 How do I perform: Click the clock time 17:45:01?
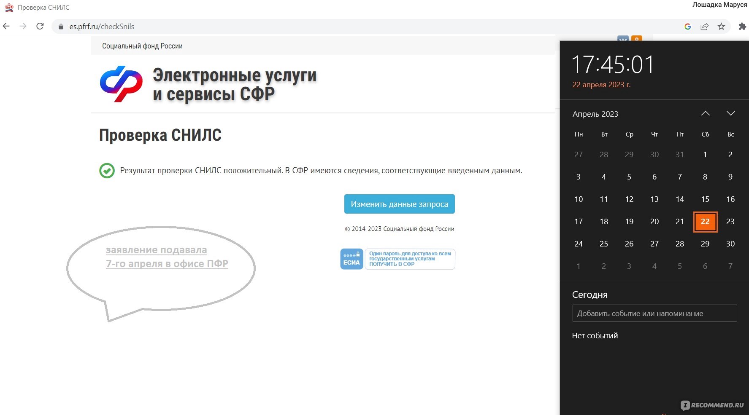pos(613,65)
